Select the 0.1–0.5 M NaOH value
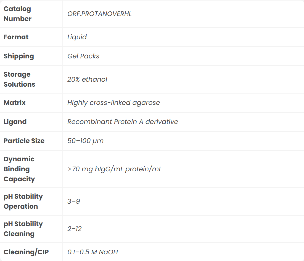304x261 pixels. (93, 252)
